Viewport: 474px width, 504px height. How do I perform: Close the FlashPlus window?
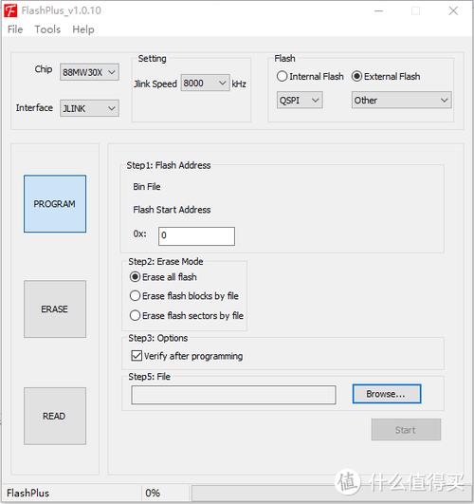pos(453,11)
